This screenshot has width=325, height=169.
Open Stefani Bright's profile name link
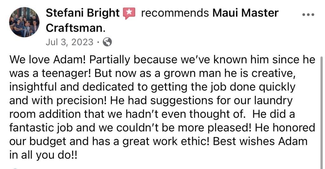click(83, 13)
